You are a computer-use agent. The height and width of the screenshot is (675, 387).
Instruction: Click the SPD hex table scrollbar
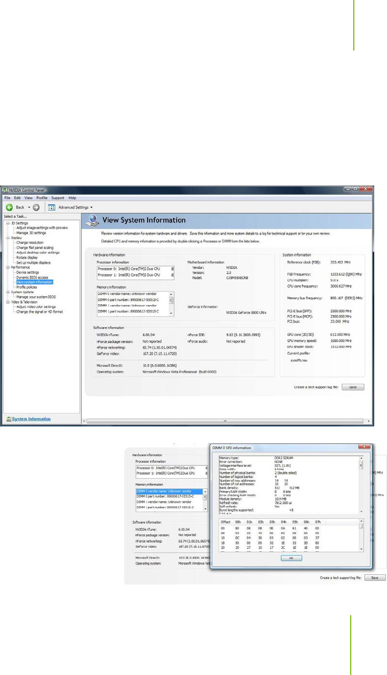click(361, 534)
